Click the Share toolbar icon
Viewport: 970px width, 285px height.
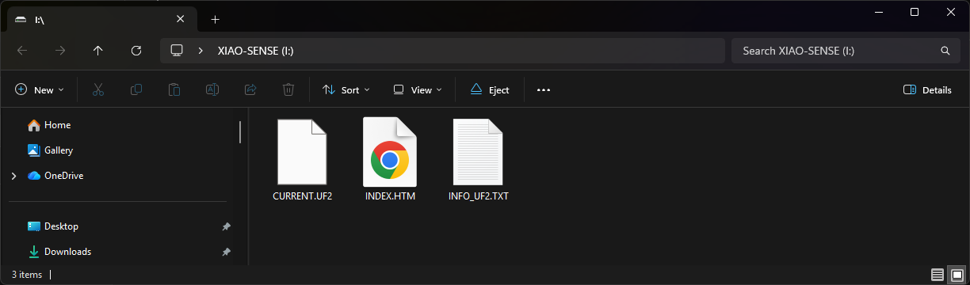pyautogui.click(x=250, y=89)
